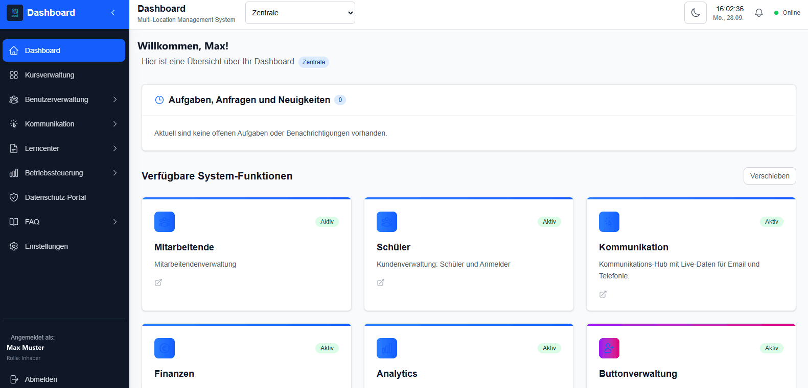Log out via Abmelden
Screen dimensions: 808x388
pyautogui.click(x=64, y=379)
